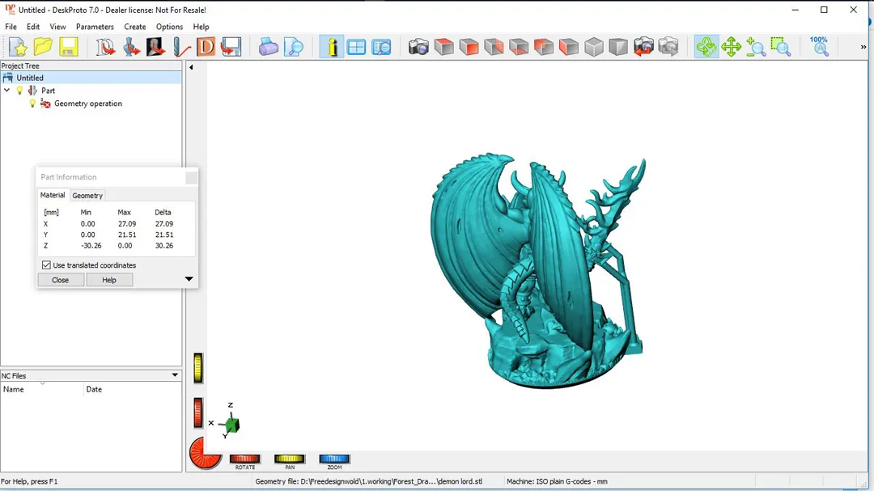874x491 pixels.
Task: Click the Geometry operation red-cross icon
Action: (45, 104)
